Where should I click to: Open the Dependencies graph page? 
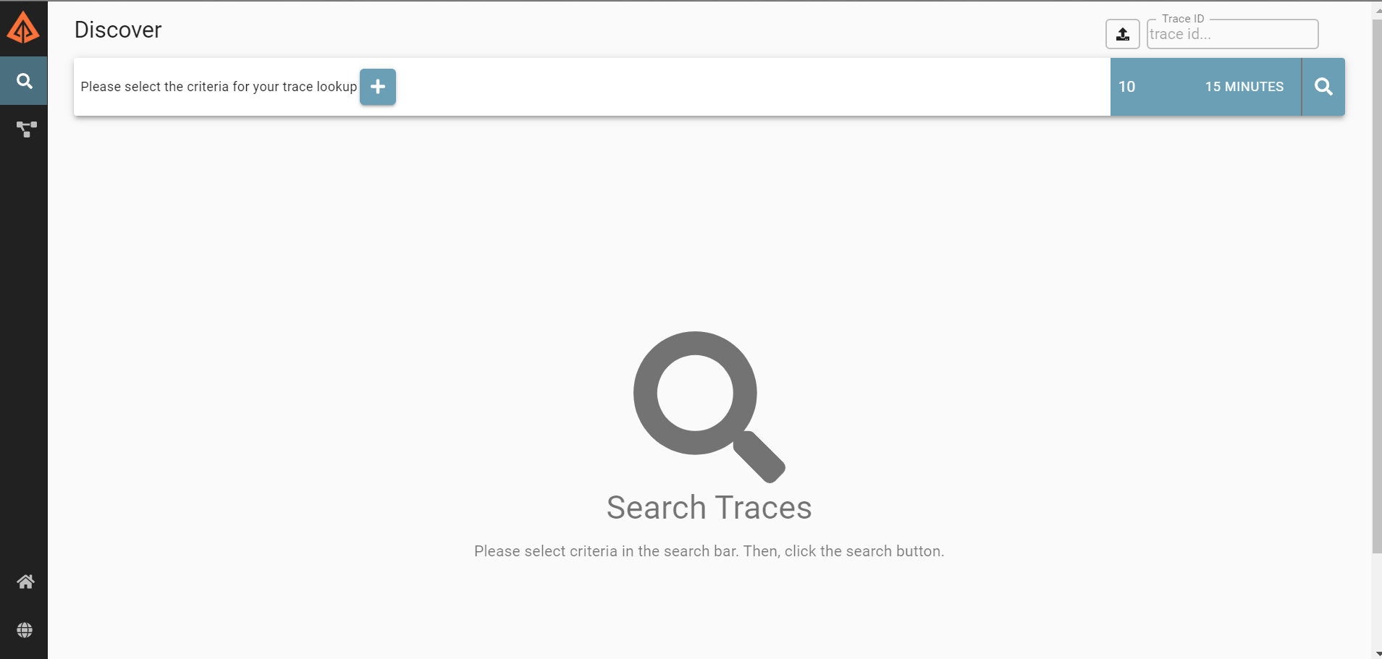pos(26,129)
